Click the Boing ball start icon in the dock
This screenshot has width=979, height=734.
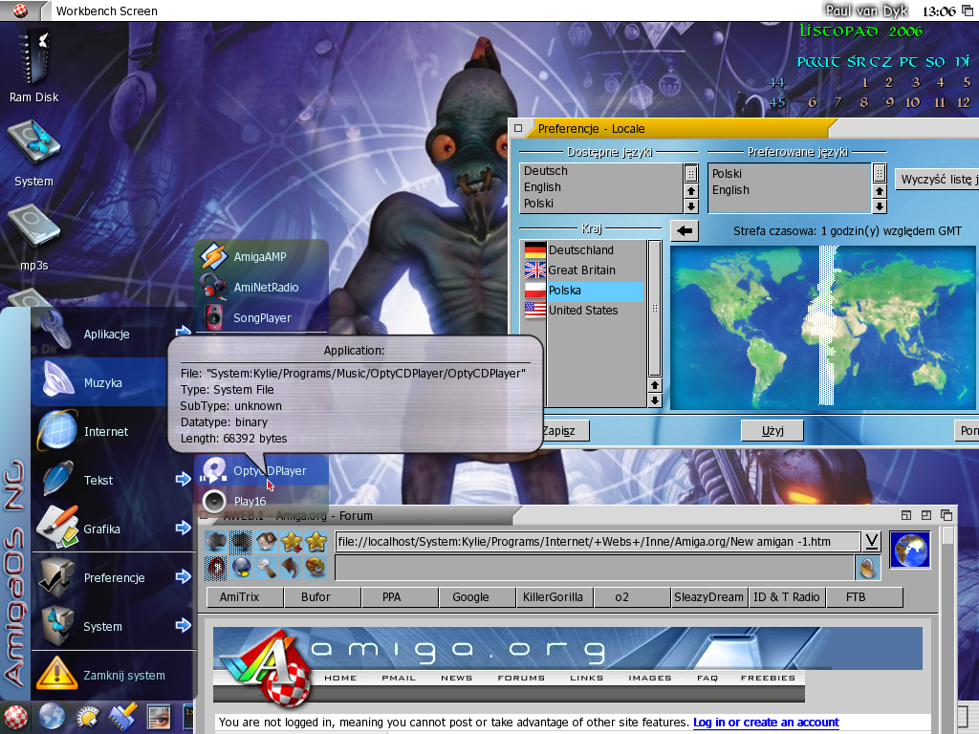[15, 717]
